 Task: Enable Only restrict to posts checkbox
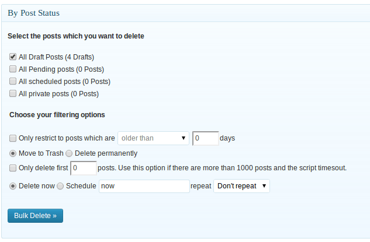pyautogui.click(x=13, y=138)
